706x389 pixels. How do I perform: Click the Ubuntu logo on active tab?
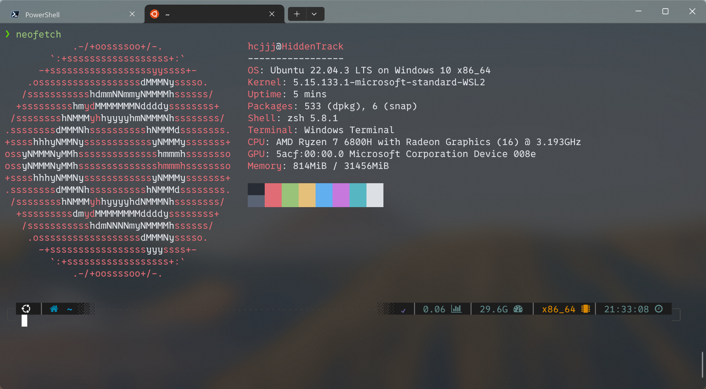(154, 14)
